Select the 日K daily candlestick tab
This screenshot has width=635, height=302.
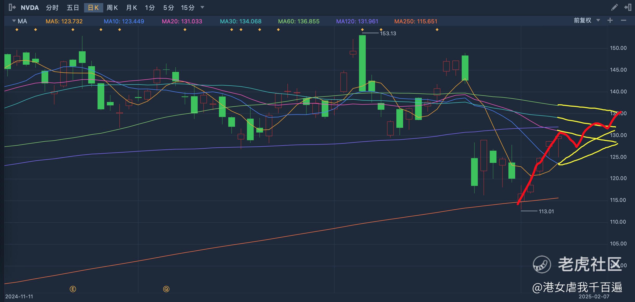tap(93, 8)
